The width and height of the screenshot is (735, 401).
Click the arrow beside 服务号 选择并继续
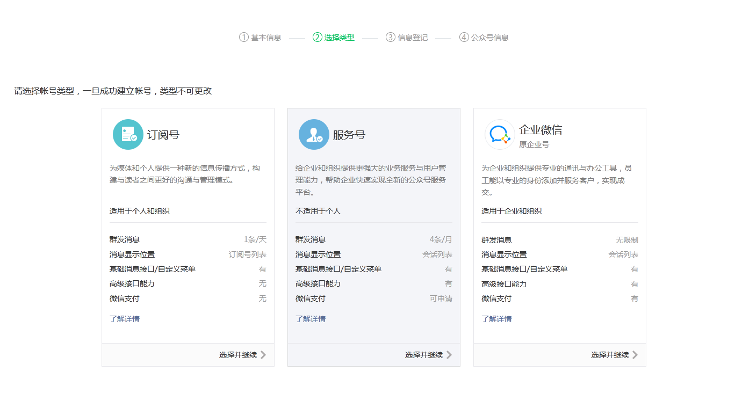pos(449,355)
